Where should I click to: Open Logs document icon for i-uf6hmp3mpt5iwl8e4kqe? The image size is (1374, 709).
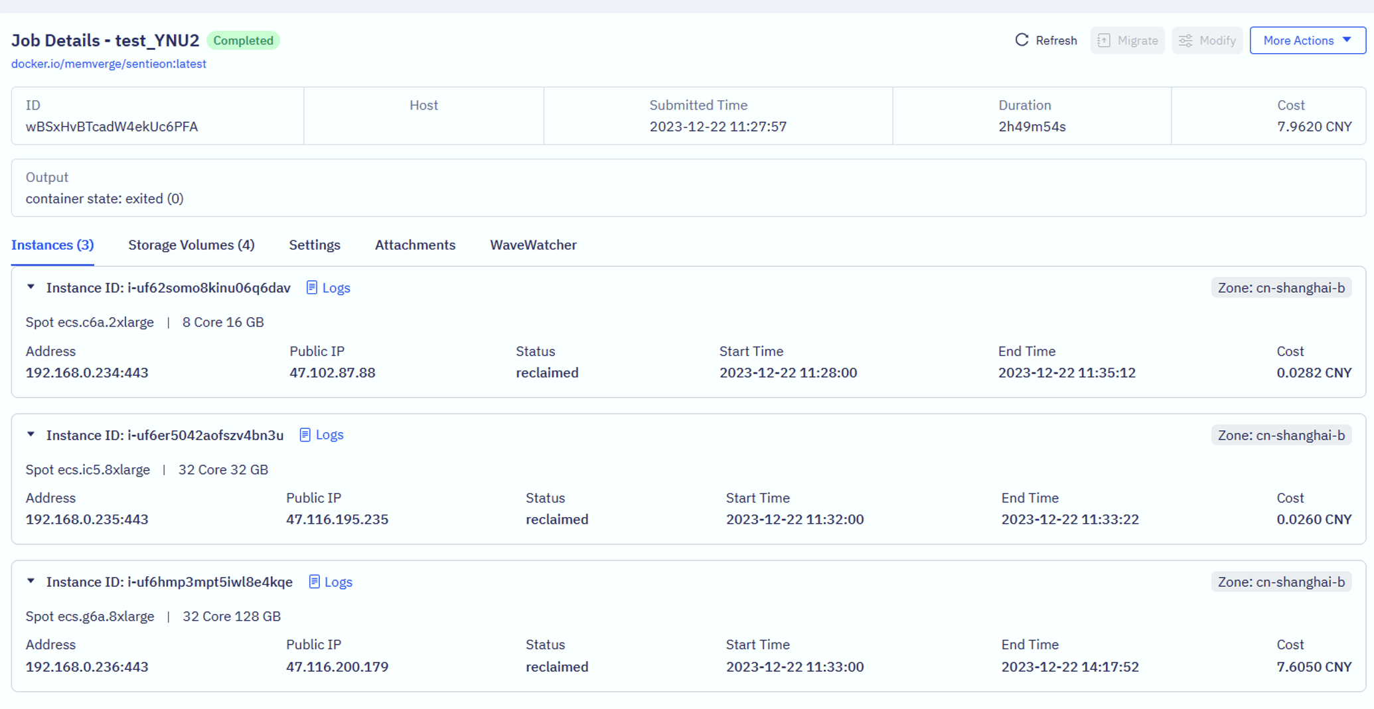click(x=314, y=582)
